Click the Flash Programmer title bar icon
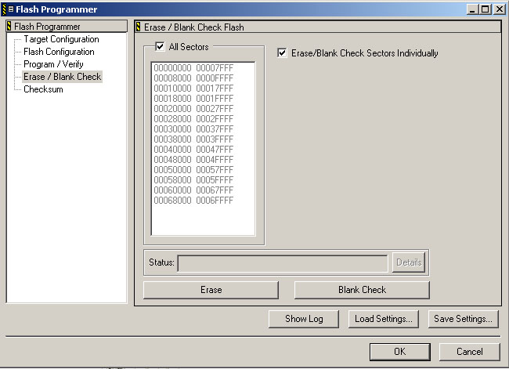509x369 pixels. coord(7,9)
